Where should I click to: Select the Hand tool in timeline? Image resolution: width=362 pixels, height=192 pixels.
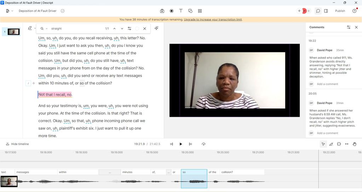[x=355, y=144]
